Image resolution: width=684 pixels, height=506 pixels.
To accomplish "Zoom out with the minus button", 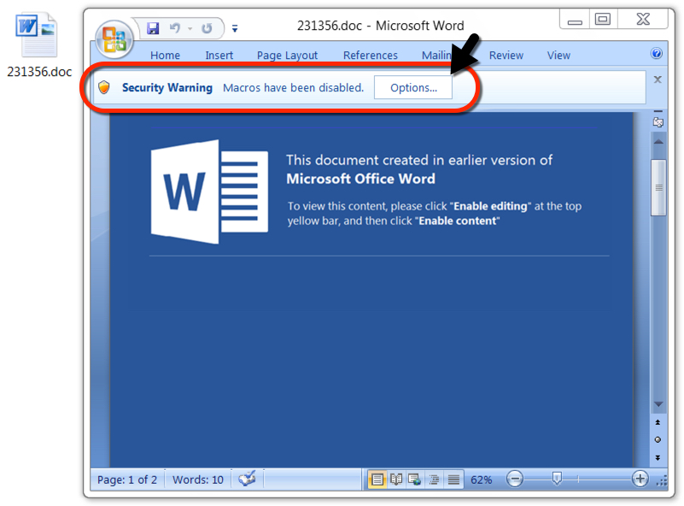I will (515, 480).
